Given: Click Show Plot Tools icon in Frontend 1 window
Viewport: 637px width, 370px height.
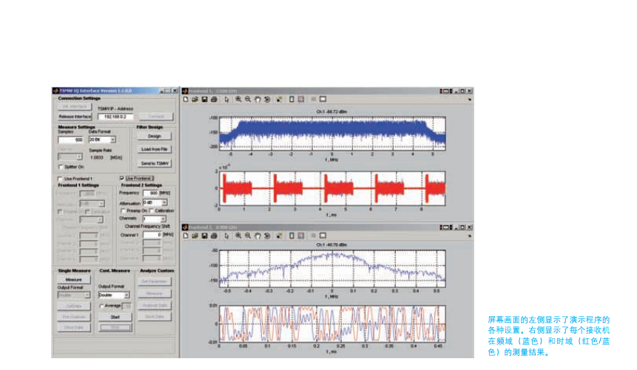Looking at the screenshot, I should [x=323, y=100].
